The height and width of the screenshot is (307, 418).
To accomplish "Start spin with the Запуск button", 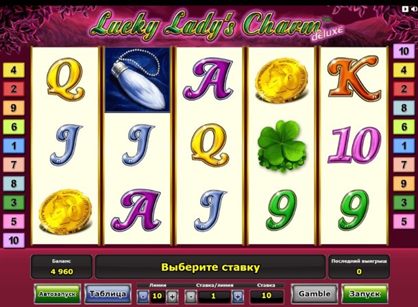I will [365, 294].
